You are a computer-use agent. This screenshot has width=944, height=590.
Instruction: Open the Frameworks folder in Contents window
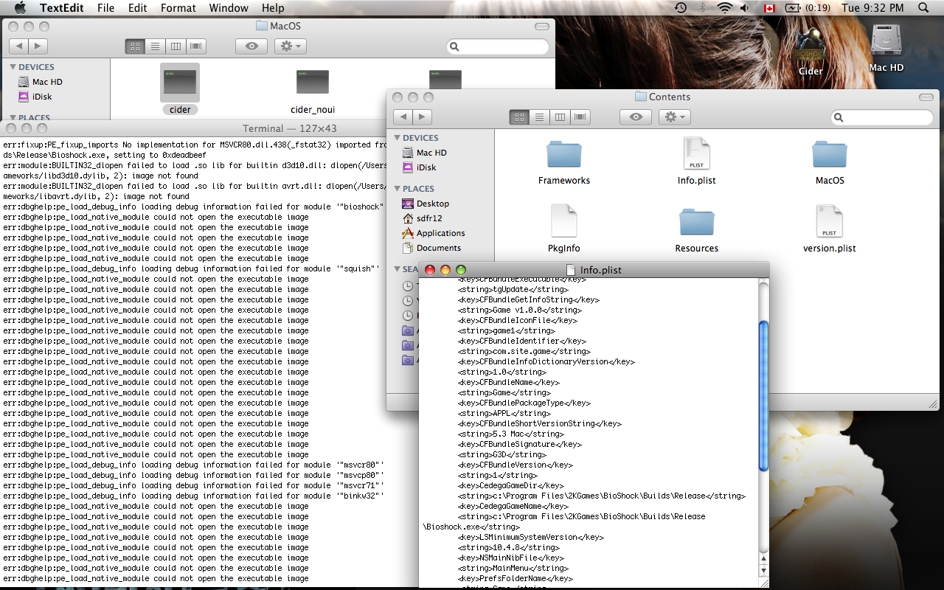pyautogui.click(x=564, y=155)
